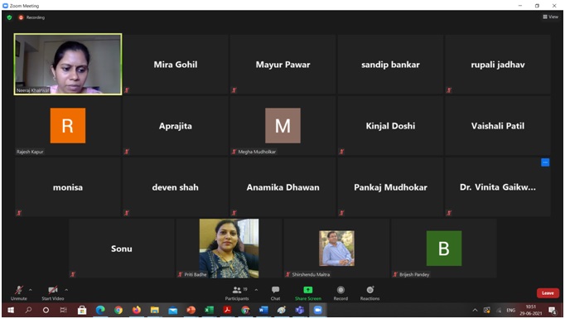The image size is (565, 319).
Task: Open the Chat panel icon
Action: [x=276, y=290]
